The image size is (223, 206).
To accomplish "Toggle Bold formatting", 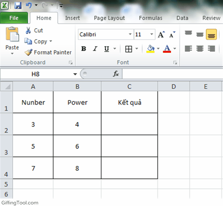I will pyautogui.click(x=84, y=49).
